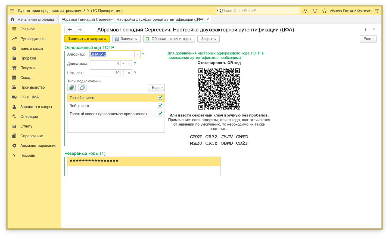Image resolution: width=389 pixels, height=237 pixels.
Task: Click the forward arrow navigation button
Action: pyautogui.click(x=80, y=30)
